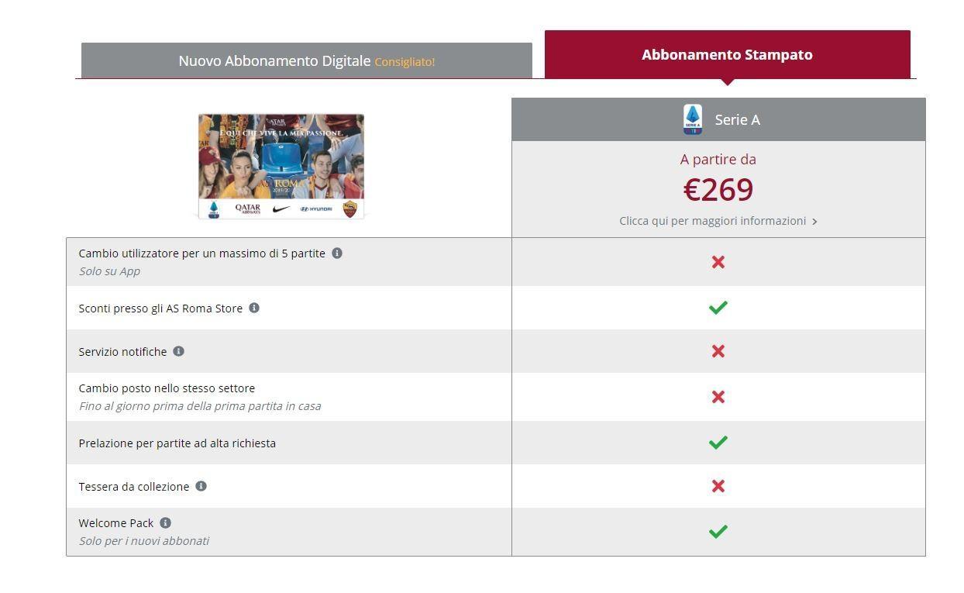
Task: Switch to Nuovo Abbonamento Digitale tab
Action: [x=306, y=60]
